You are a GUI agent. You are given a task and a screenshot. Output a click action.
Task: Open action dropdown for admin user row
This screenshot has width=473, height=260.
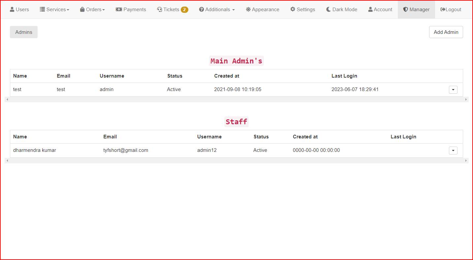click(x=453, y=89)
